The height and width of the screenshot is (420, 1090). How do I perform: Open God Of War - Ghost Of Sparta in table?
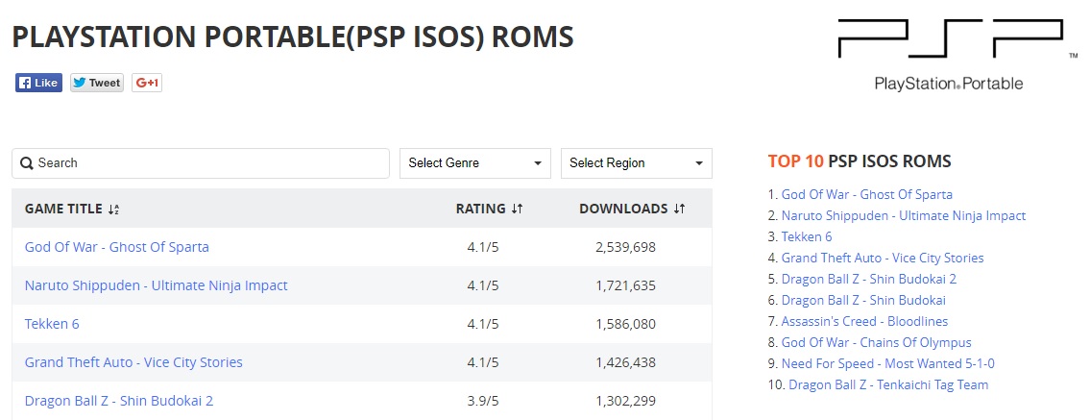click(116, 247)
